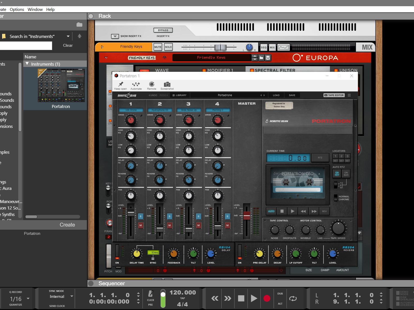Open the Sync Mode Internal dropdown
This screenshot has width=414, height=310.
click(x=72, y=296)
